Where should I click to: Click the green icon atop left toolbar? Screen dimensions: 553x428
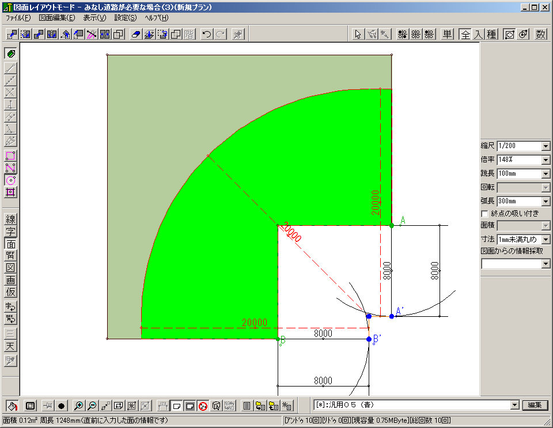click(x=10, y=54)
